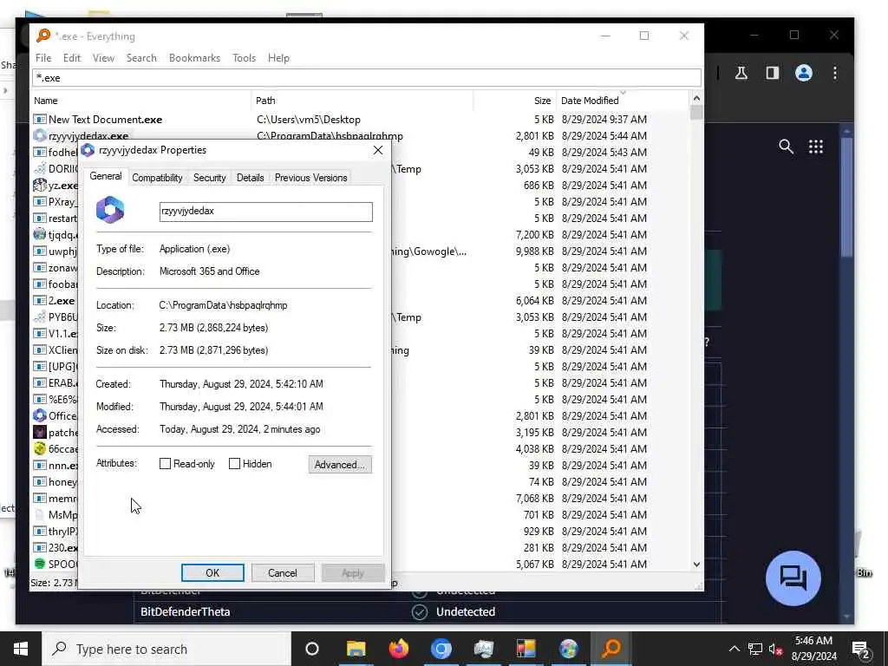
Task: Open the browser apps grid icon
Action: [x=815, y=147]
